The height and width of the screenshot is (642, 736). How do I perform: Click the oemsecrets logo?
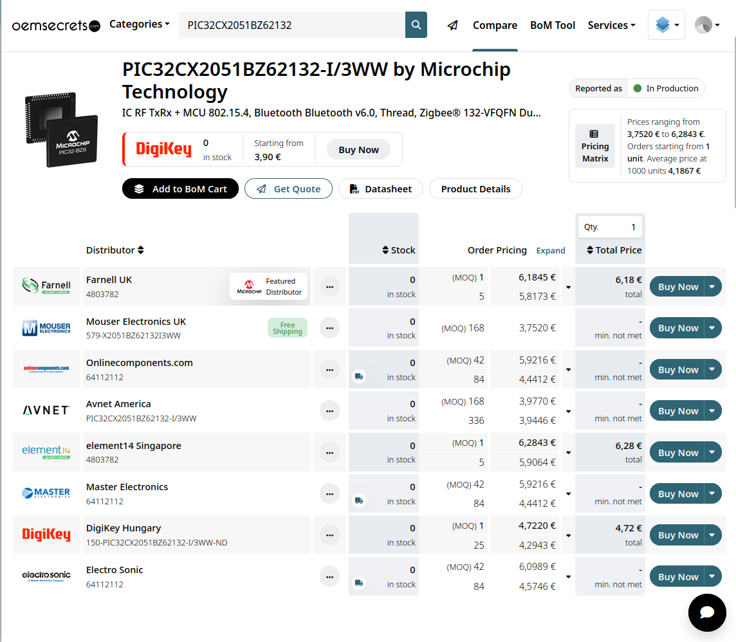pos(56,25)
